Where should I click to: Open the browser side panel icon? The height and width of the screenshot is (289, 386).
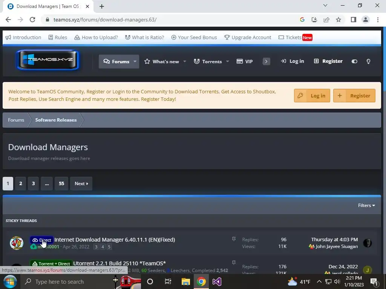(354, 20)
